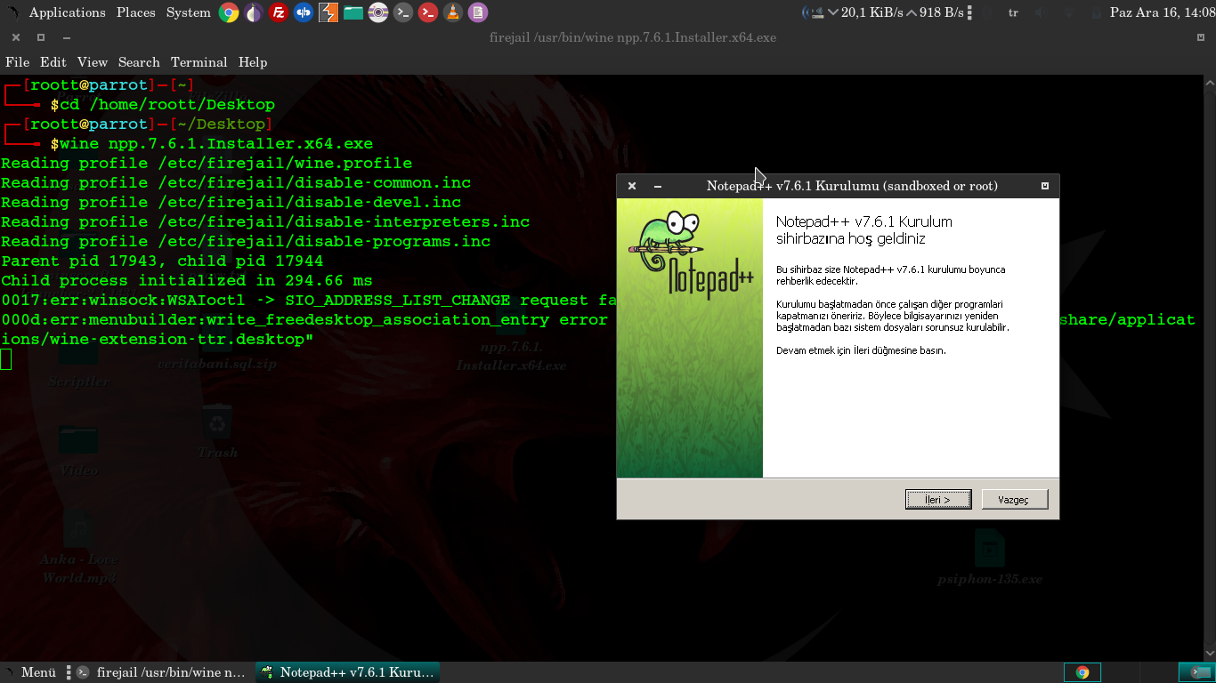
Task: Open the terminal Help menu
Action: pos(252,62)
